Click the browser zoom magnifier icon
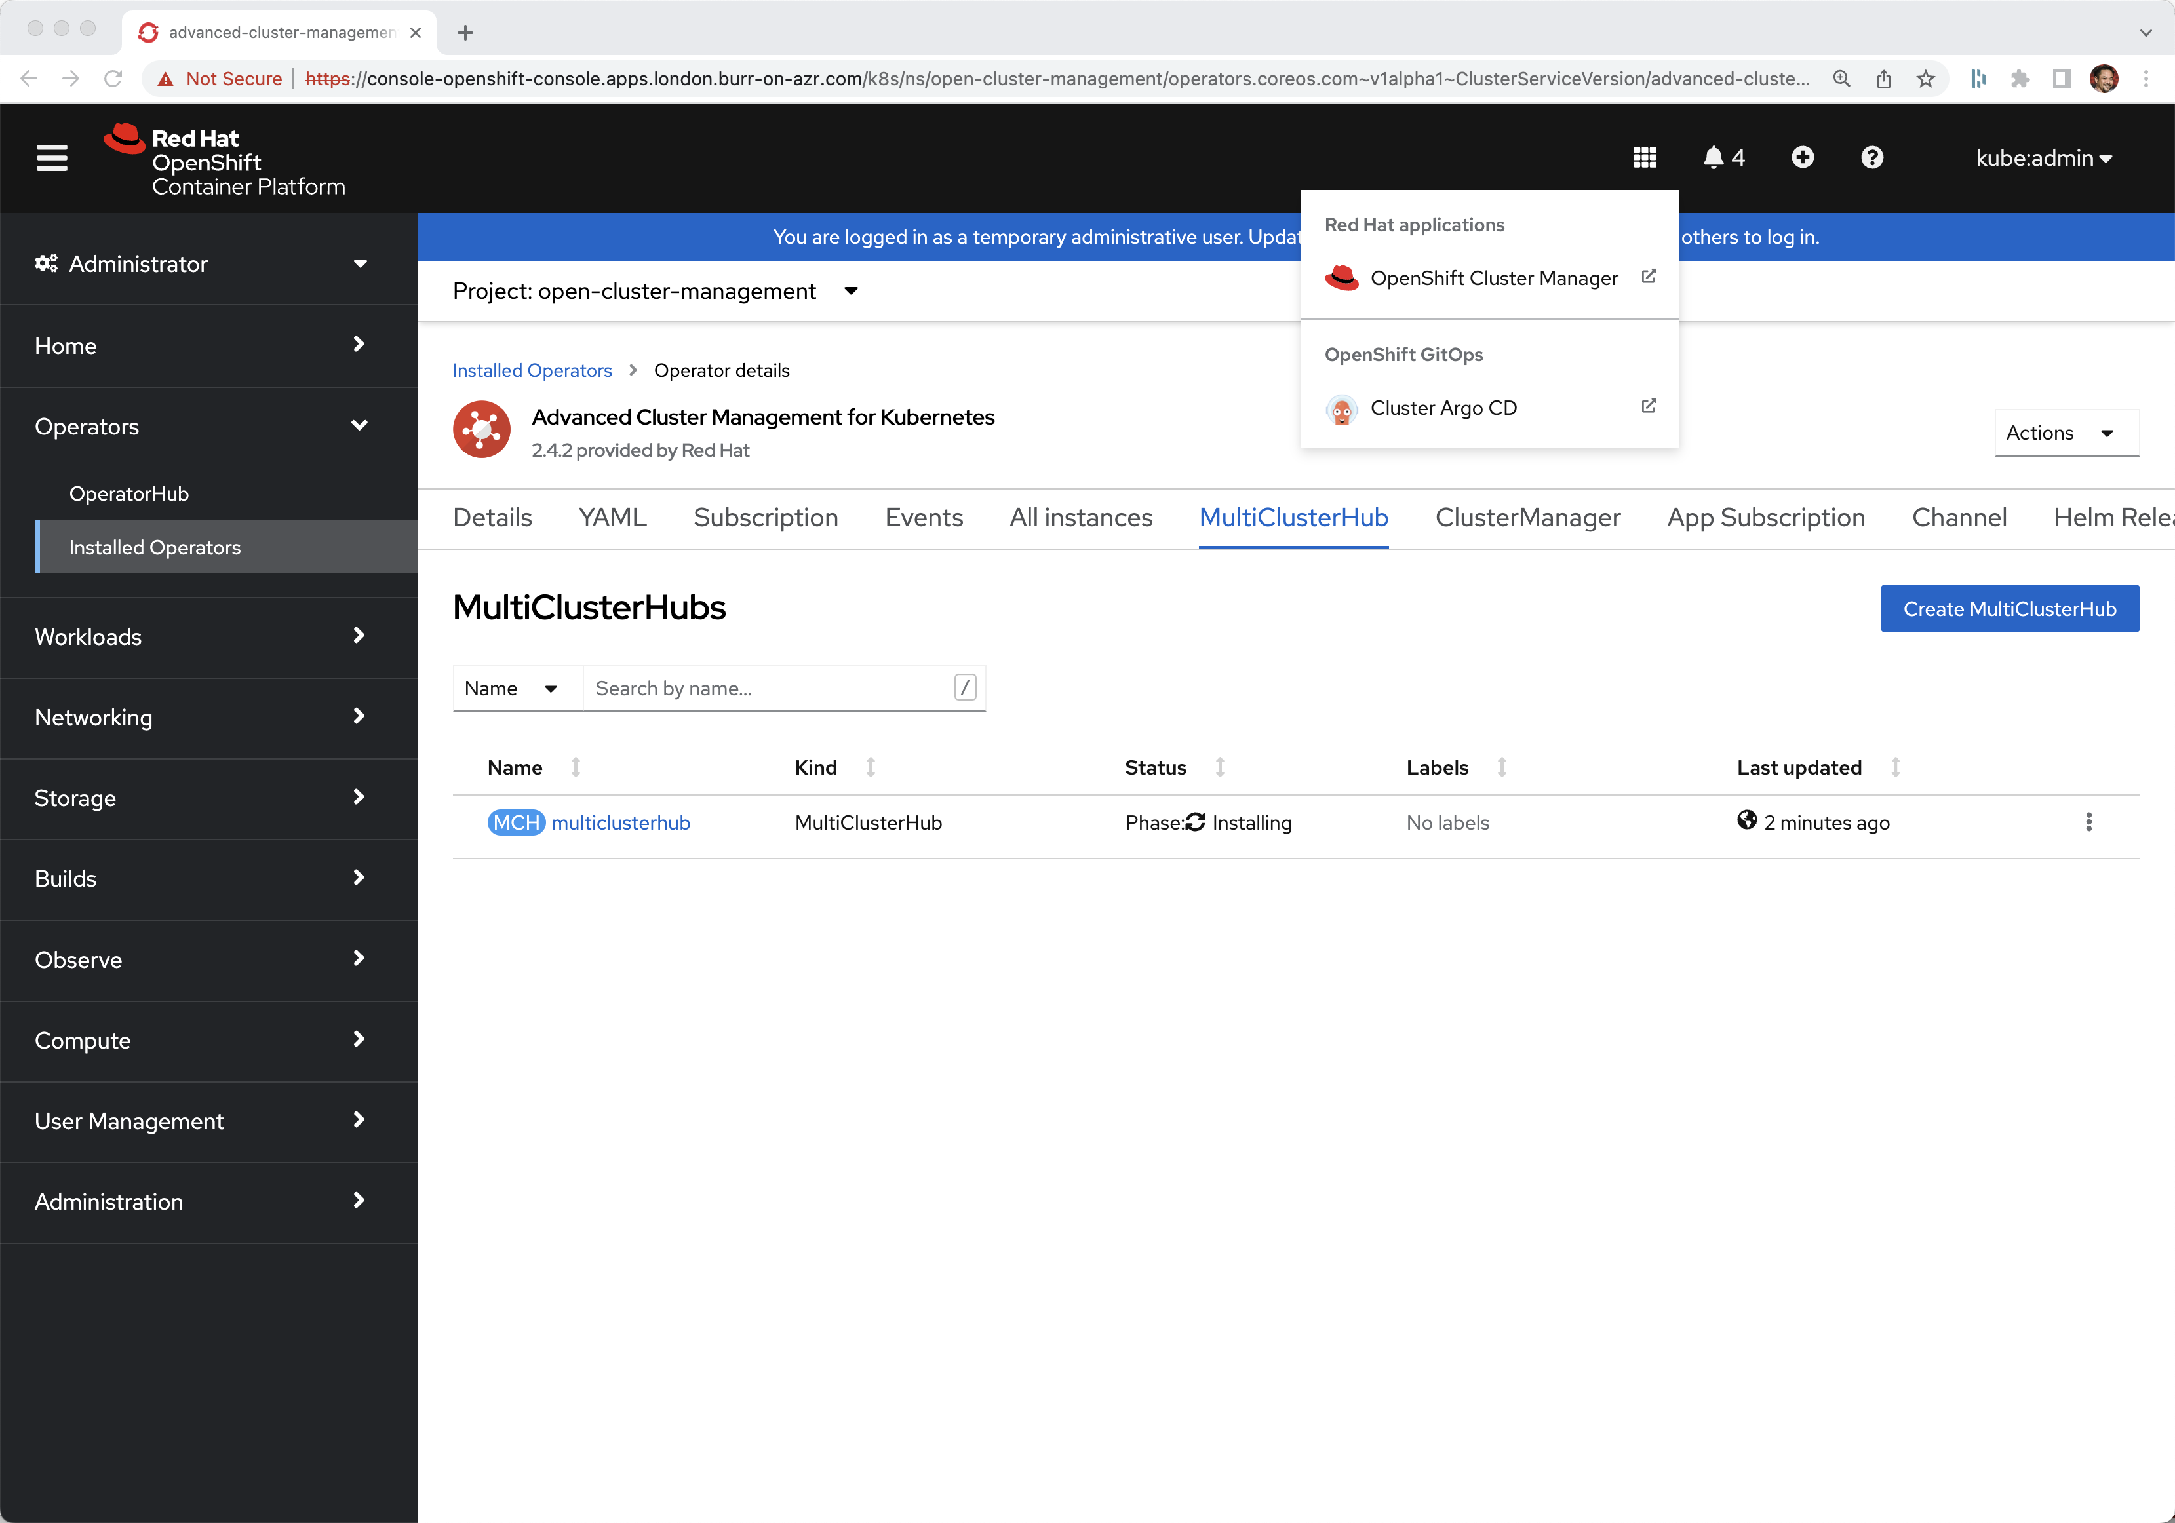Viewport: 2175px width, 1523px height. tap(1841, 79)
